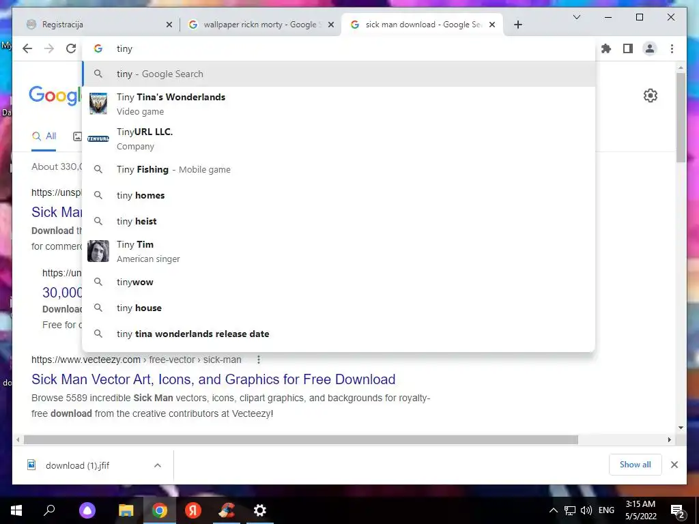Close the wallpaper rickn morty tab
699x524 pixels.
331,25
